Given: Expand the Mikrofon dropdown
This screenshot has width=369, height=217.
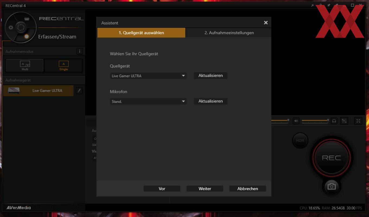Looking at the screenshot, I should 148,101.
